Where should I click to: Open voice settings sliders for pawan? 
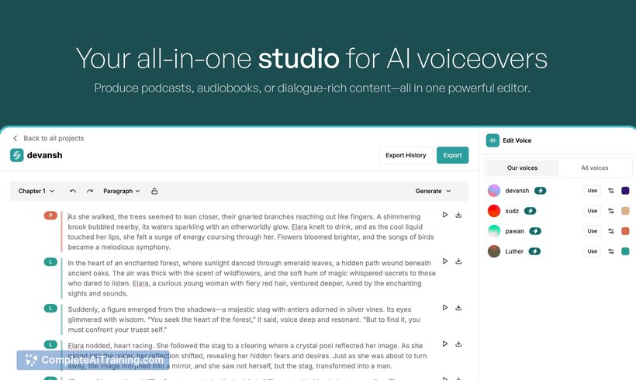pos(611,231)
